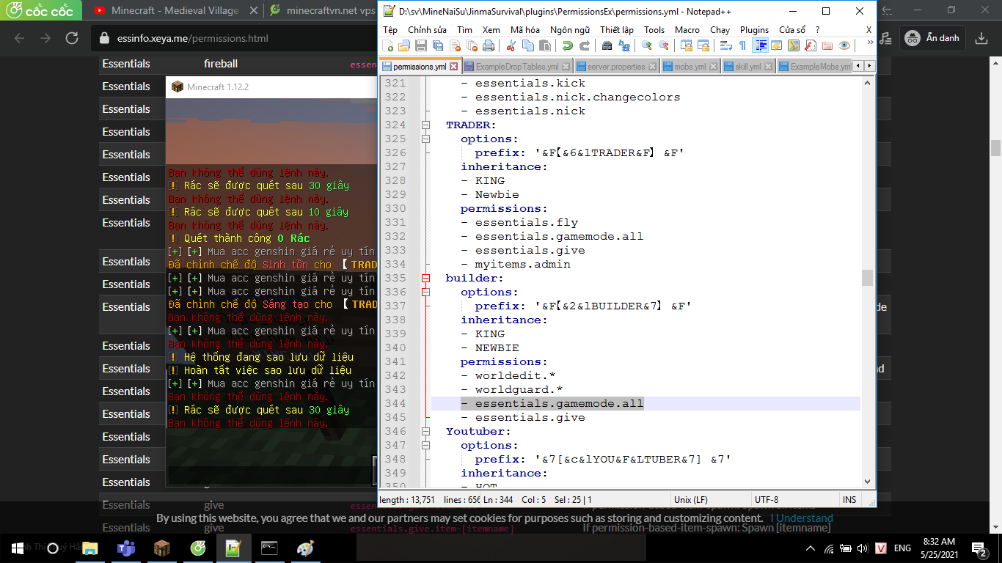Collapse the builder block fold marker
1002x563 pixels.
[x=425, y=279]
